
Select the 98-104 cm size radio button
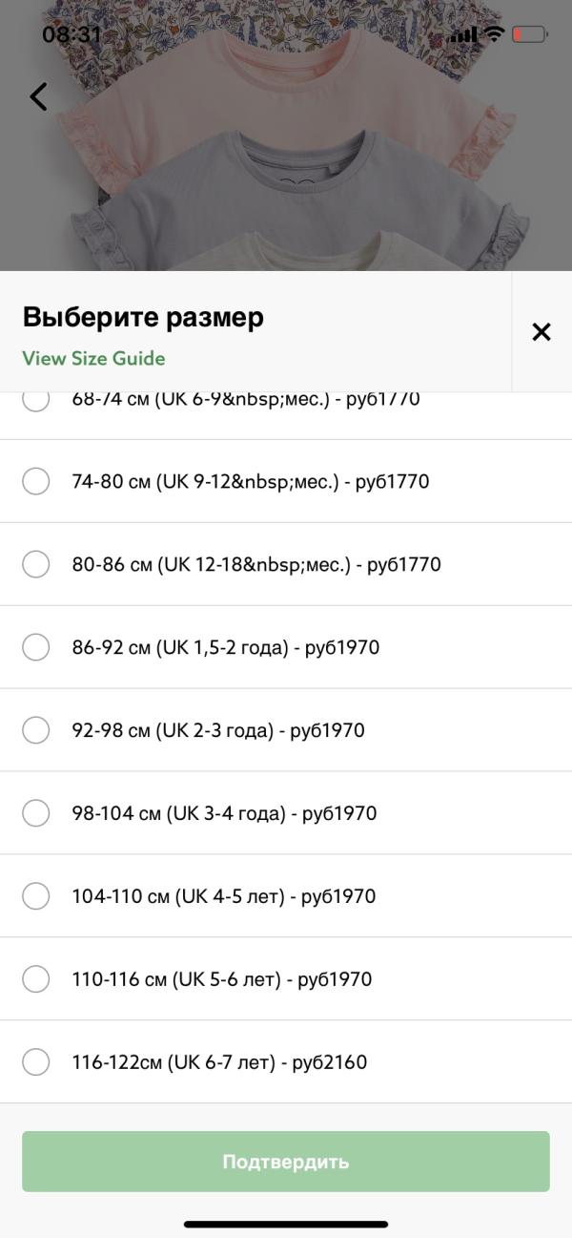(x=36, y=813)
